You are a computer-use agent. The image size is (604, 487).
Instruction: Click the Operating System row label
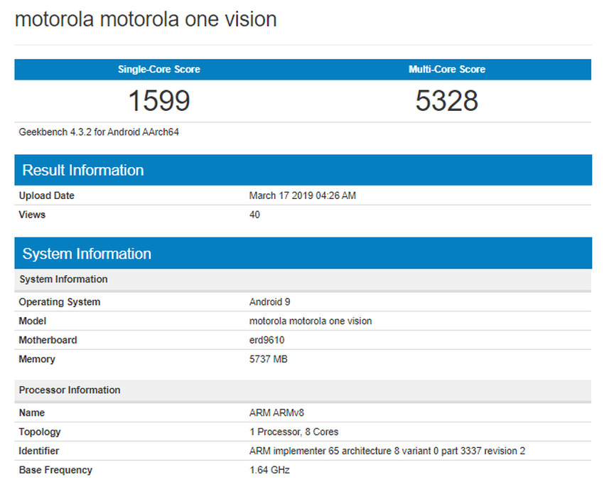(60, 302)
